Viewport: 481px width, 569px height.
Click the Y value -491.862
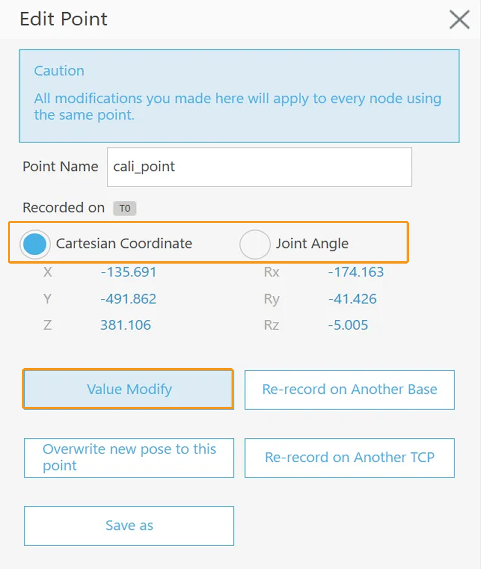click(128, 299)
